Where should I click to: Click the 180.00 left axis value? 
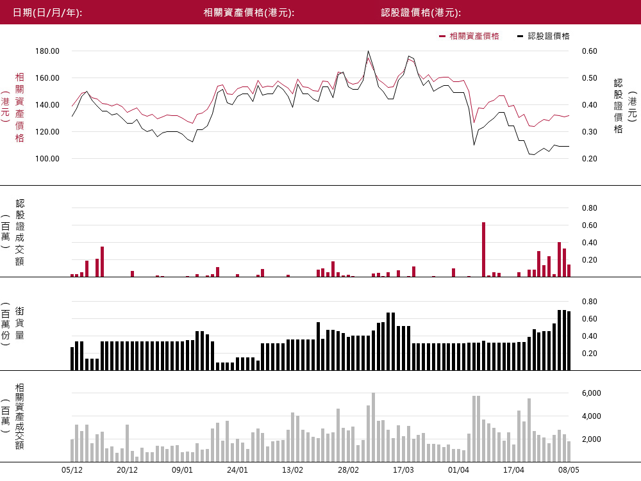tap(47, 51)
